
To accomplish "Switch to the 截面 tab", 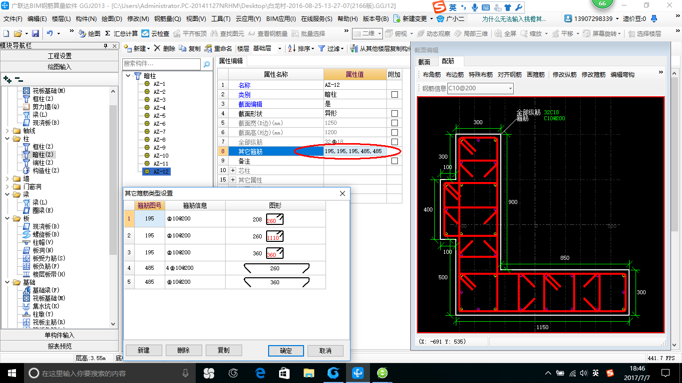I will pos(424,62).
